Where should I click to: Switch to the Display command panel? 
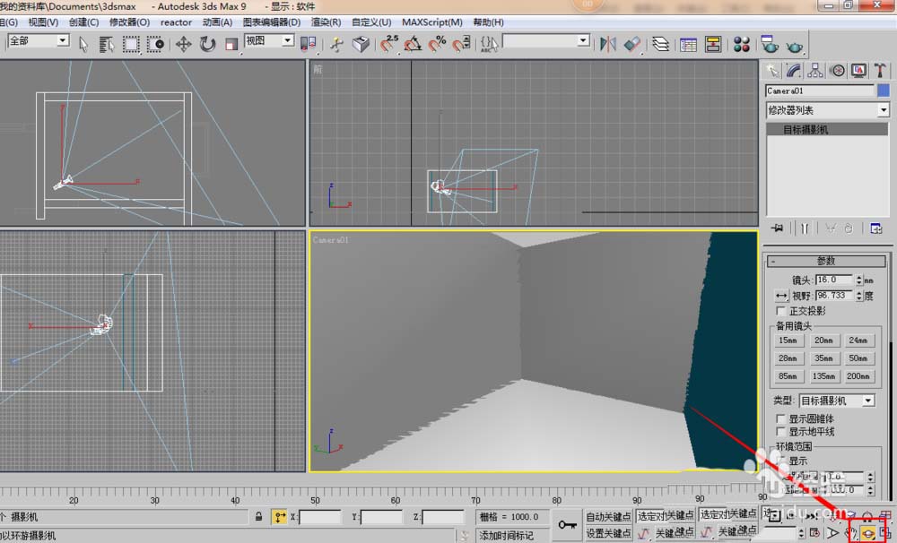(x=859, y=71)
